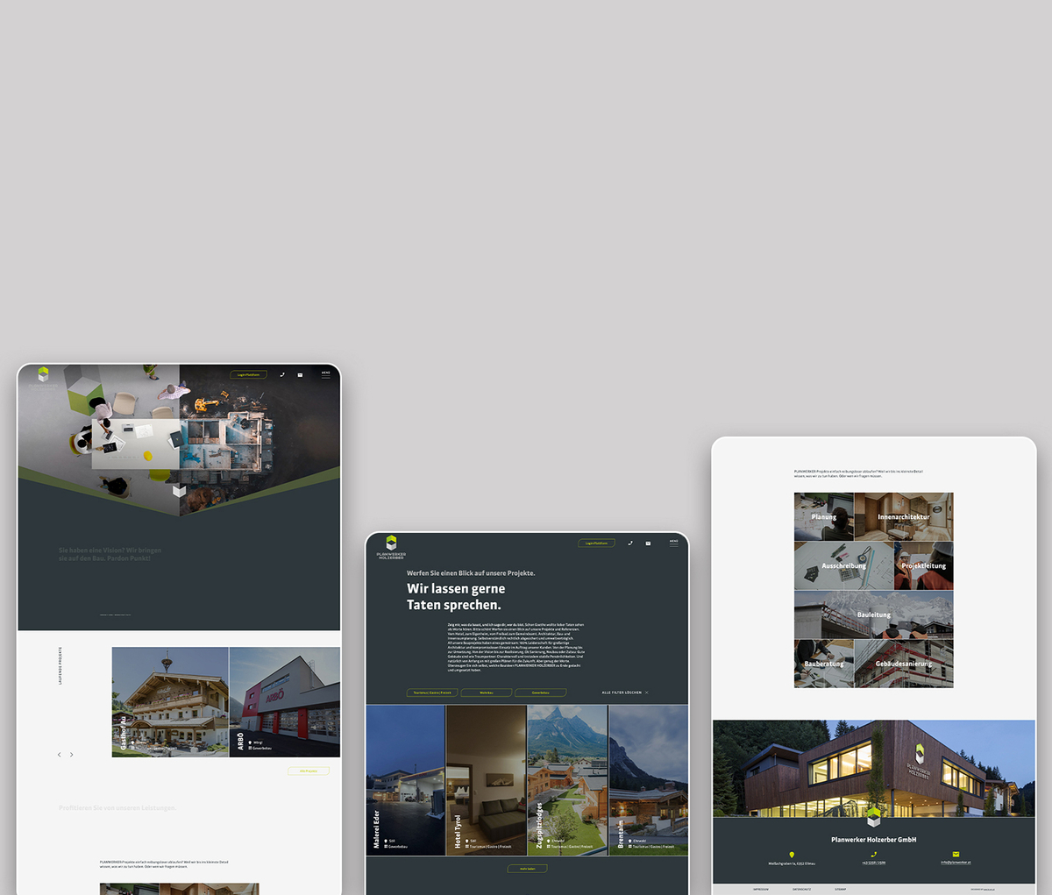This screenshot has height=895, width=1052.
Task: Click the Impressum footer link
Action: tap(760, 889)
